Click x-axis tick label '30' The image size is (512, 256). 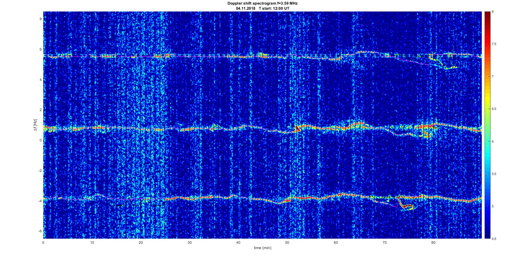pyautogui.click(x=189, y=242)
